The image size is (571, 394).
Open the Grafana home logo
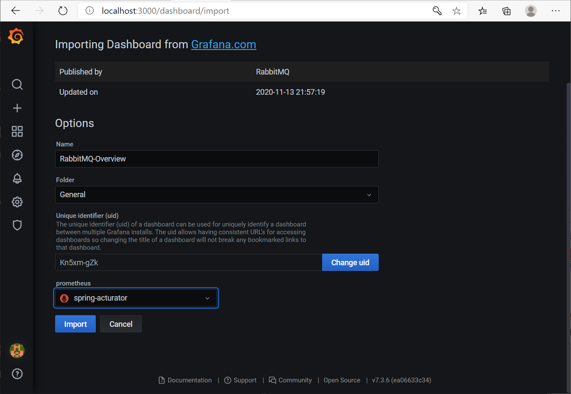(x=16, y=36)
